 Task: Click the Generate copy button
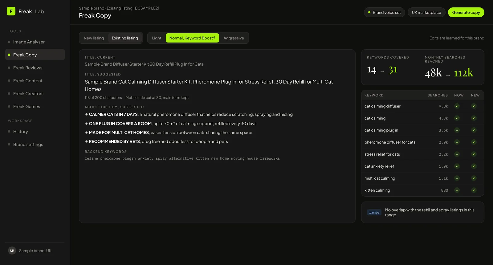click(x=466, y=12)
